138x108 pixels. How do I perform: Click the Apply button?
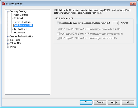[x=114, y=102]
